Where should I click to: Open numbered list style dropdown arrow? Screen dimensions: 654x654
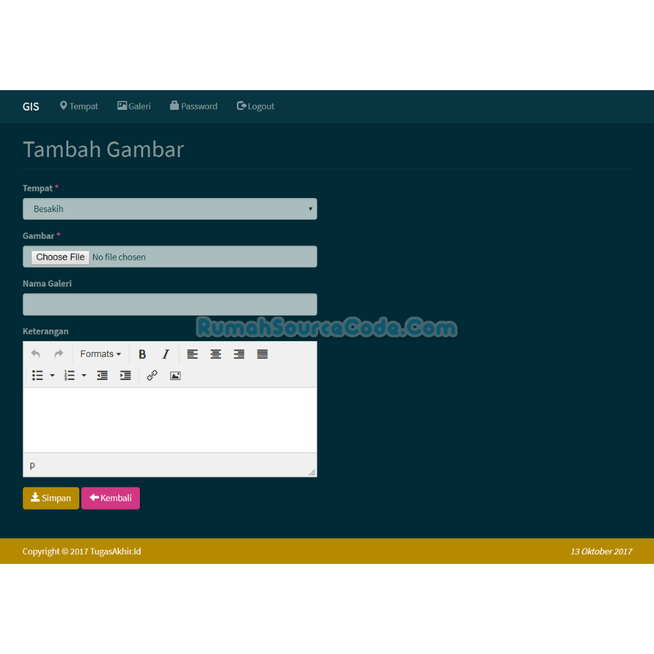[x=84, y=376]
